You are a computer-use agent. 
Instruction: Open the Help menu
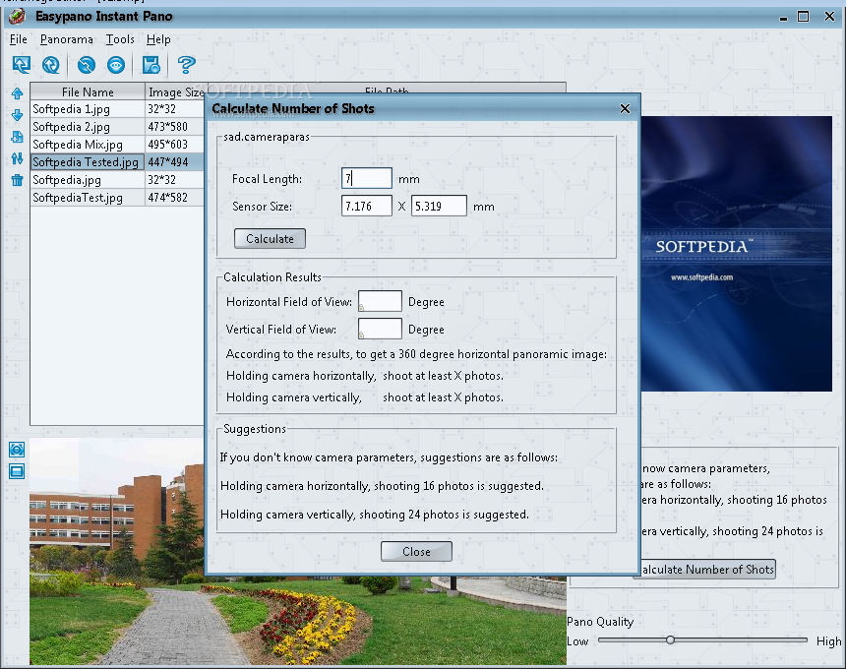click(158, 39)
